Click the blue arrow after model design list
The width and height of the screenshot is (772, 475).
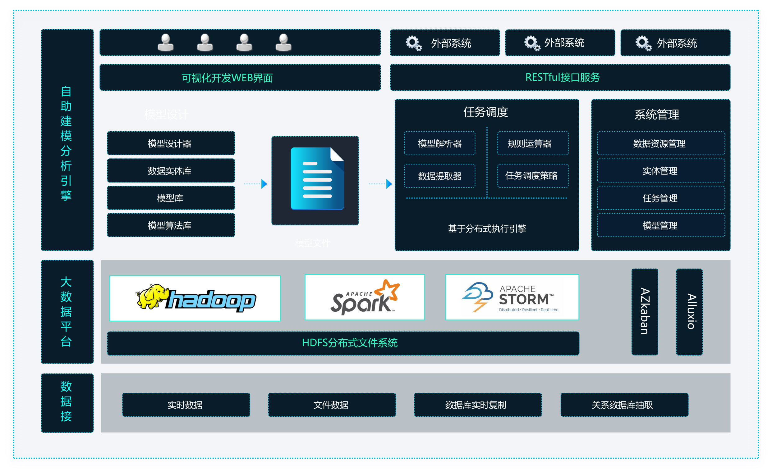256,184
